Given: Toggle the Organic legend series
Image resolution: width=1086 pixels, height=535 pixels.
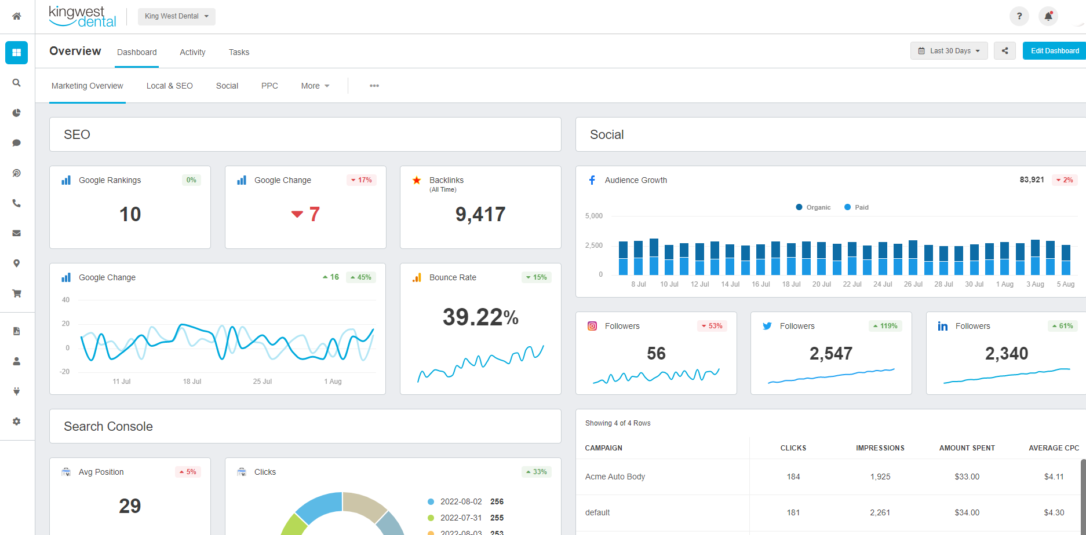Looking at the screenshot, I should click(813, 207).
